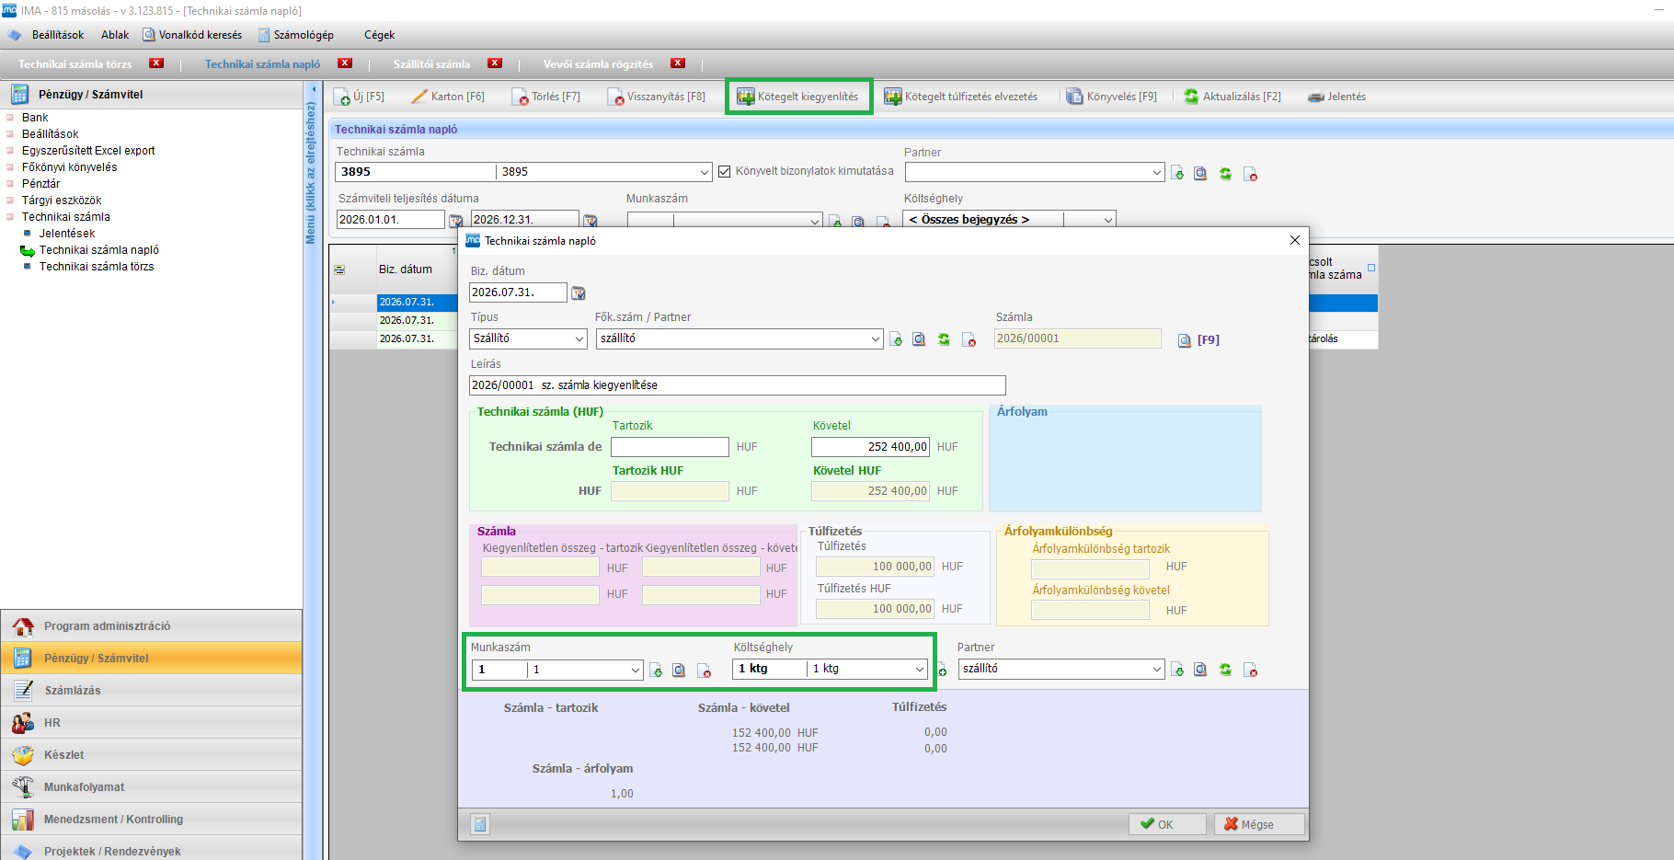The width and height of the screenshot is (1674, 860).
Task: Start Kötegelt kiegyenlítés from the toolbar
Action: pyautogui.click(x=798, y=97)
